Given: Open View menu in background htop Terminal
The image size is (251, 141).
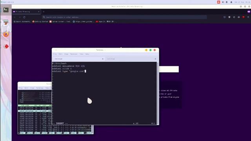Looking at the screenshot, I should (32, 88).
